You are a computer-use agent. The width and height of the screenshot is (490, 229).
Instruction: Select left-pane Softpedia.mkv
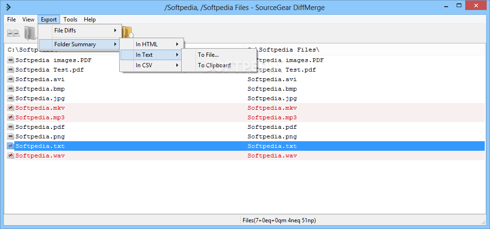(40, 108)
